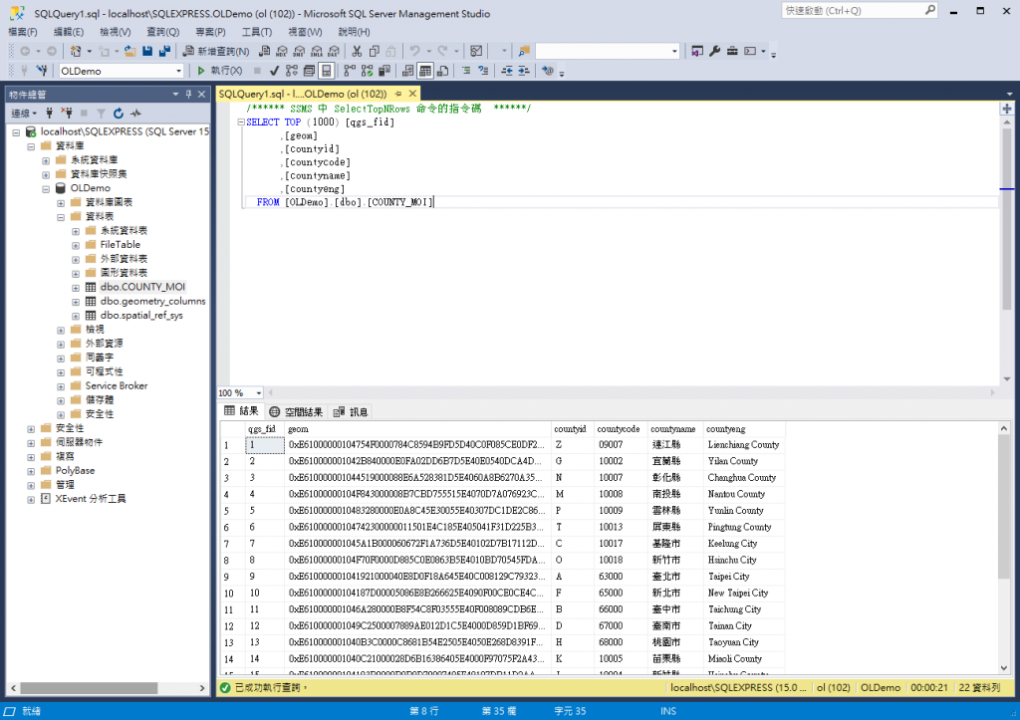
Task: Switch to the Messages (訊息) tab
Action: click(x=351, y=411)
